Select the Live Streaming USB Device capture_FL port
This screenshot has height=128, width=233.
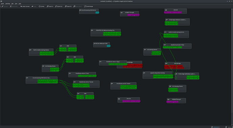tap(48, 80)
